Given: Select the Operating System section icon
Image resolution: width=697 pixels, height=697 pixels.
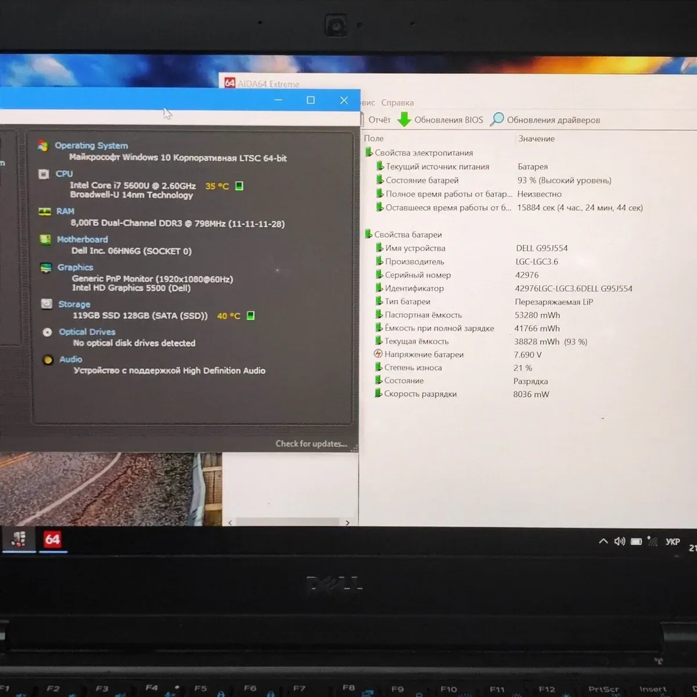Looking at the screenshot, I should tap(42, 146).
